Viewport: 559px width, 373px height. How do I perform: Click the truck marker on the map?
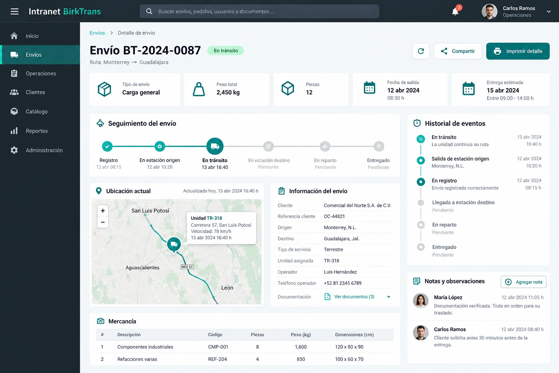click(174, 244)
